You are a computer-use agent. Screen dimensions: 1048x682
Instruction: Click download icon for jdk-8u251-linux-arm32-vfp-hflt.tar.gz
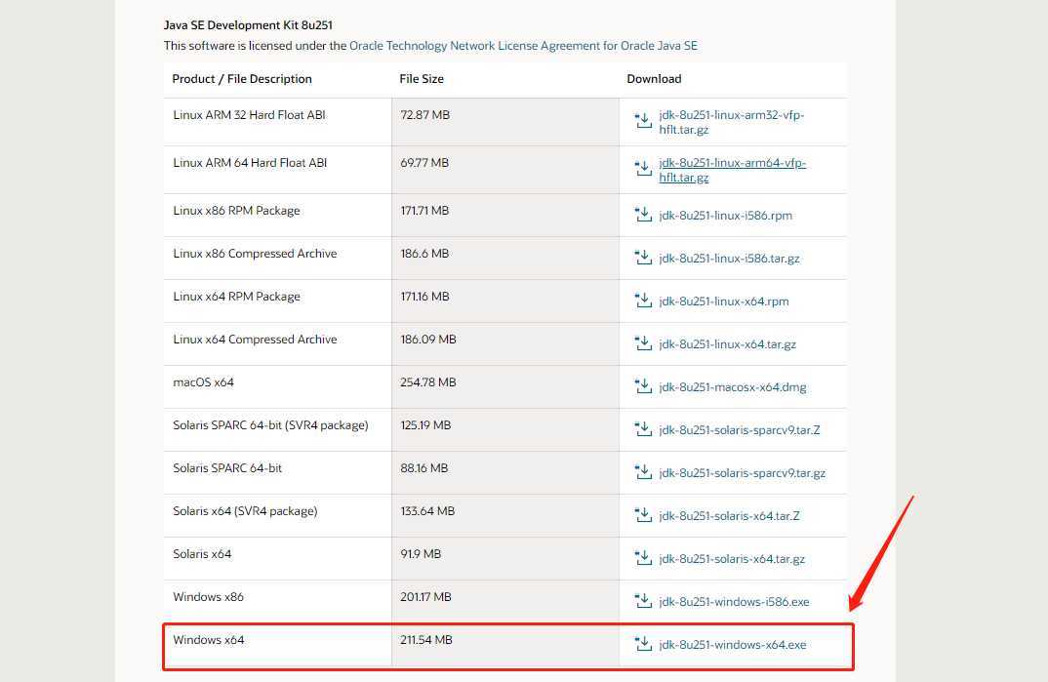point(643,121)
